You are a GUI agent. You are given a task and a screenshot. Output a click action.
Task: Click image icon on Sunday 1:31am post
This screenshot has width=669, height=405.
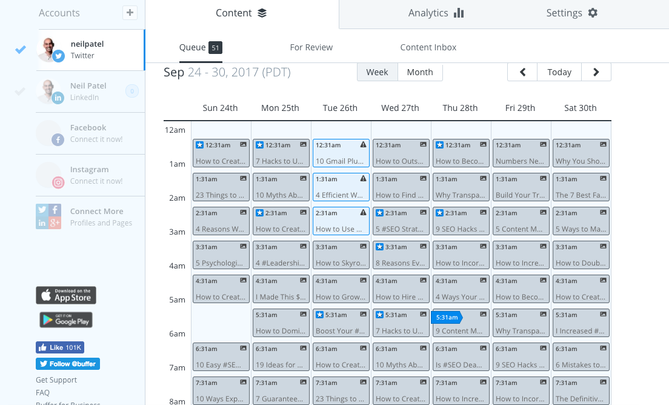(243, 178)
